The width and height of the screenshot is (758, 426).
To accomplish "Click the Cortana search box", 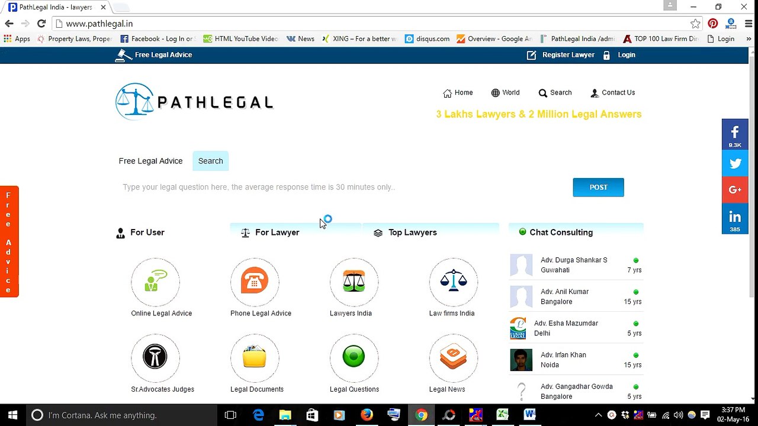I will 121,415.
